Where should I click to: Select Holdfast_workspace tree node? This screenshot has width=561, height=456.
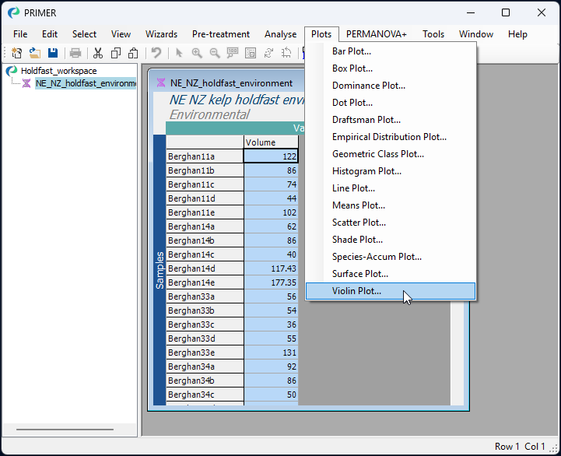coord(58,71)
